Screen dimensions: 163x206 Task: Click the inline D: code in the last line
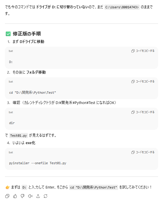[x=24, y=187]
